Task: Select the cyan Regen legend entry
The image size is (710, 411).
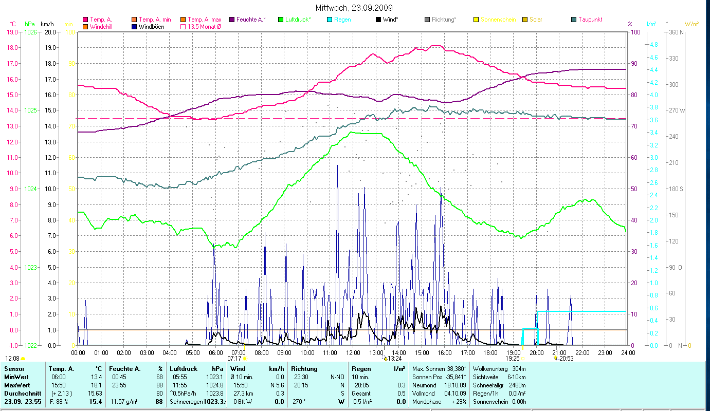Action: [339, 20]
